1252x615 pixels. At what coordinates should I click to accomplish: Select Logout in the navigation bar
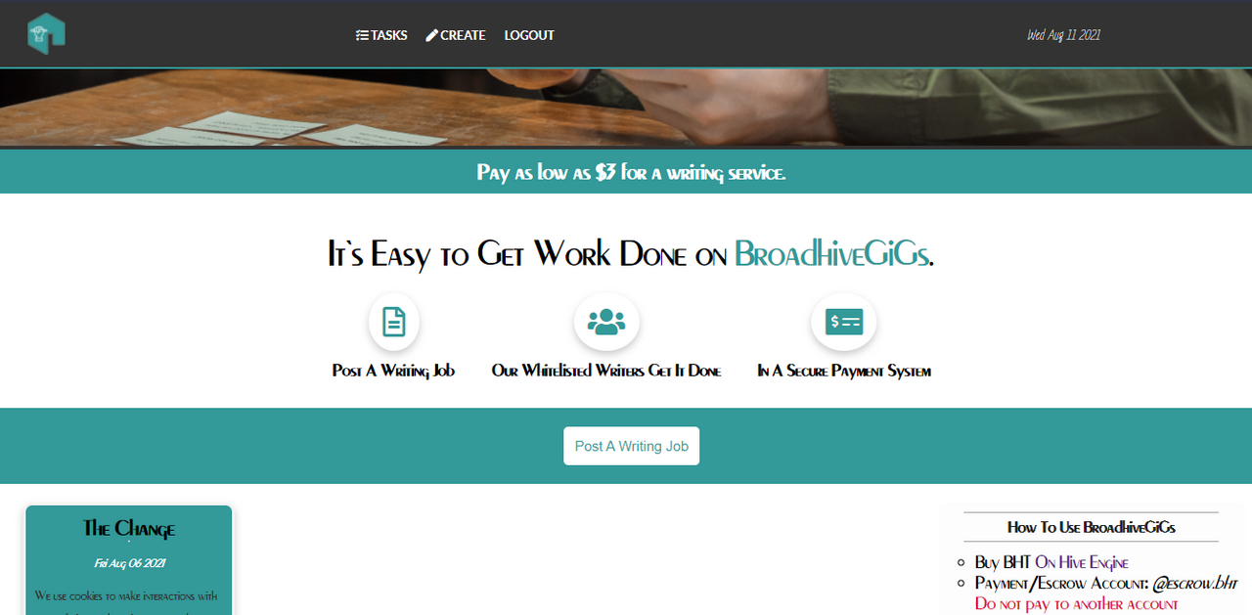point(529,35)
